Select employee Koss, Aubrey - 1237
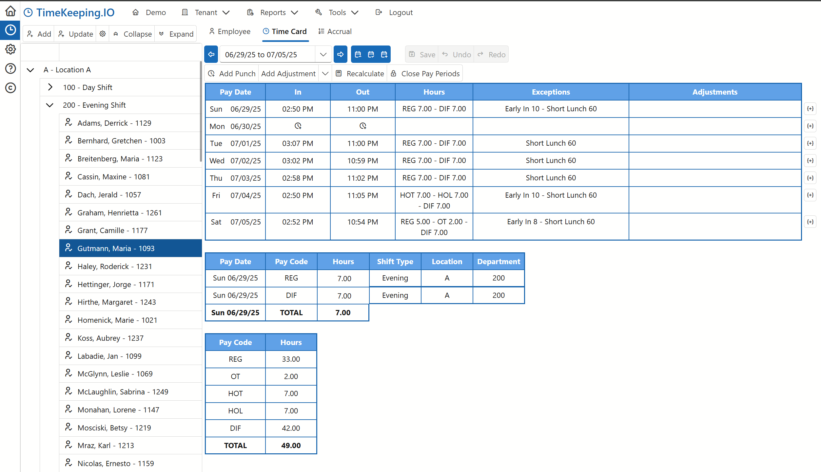Screen dimensions: 821x472 [110, 338]
